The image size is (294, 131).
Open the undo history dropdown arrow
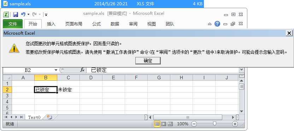pos(29,14)
